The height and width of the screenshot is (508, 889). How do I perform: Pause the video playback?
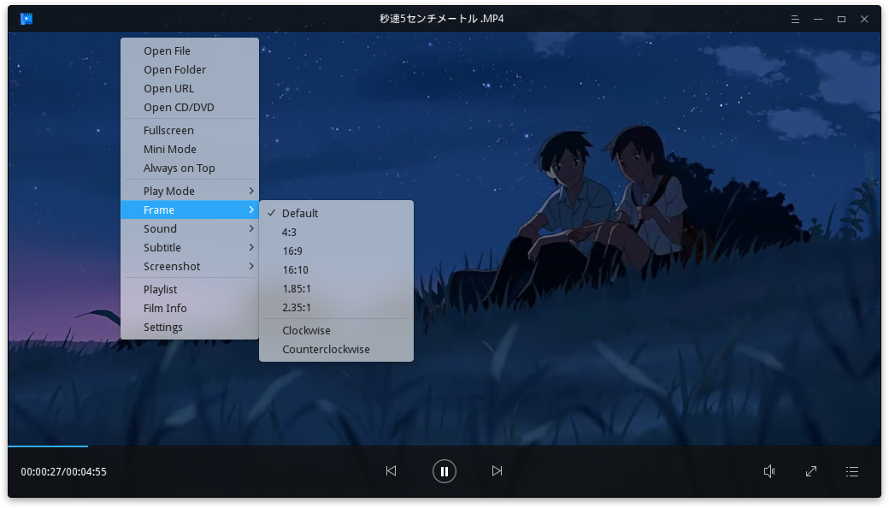point(444,471)
